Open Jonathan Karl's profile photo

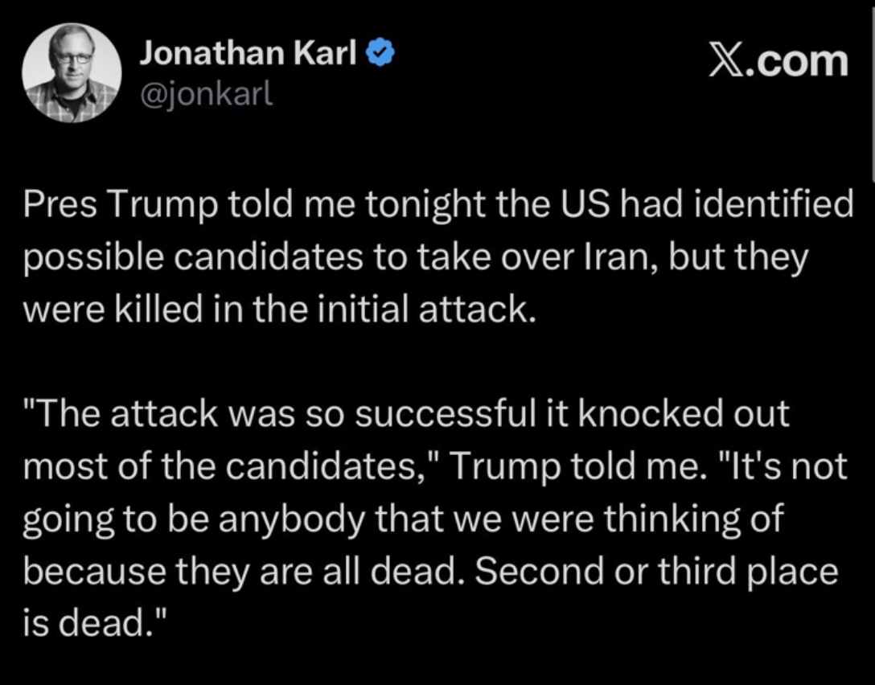(72, 73)
